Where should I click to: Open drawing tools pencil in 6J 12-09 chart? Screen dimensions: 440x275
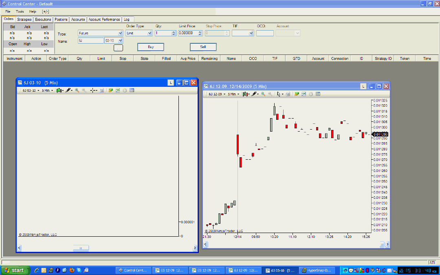click(x=255, y=94)
